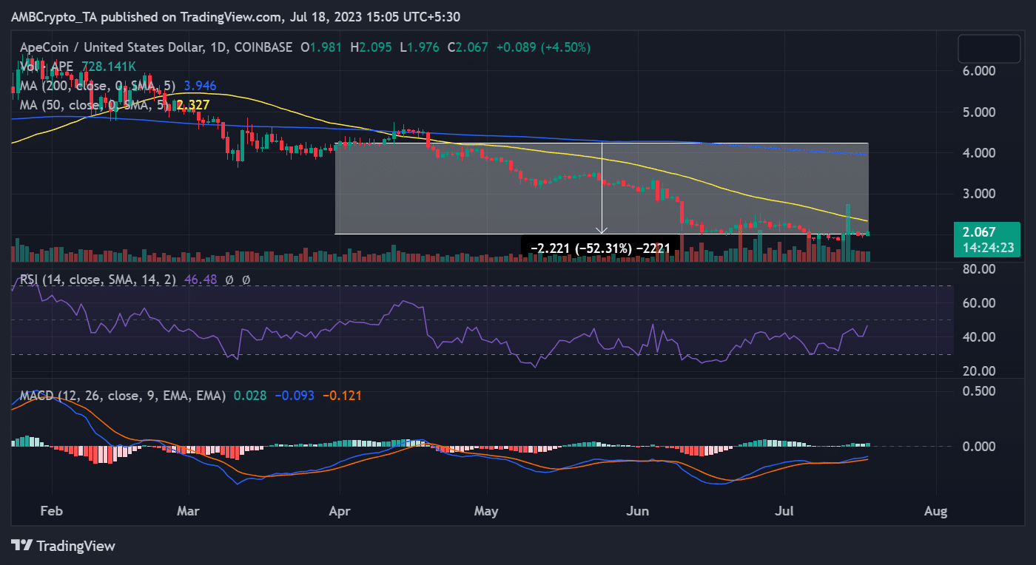Screen dimensions: 1036x565
Task: Click the 20.00 RSI axis label
Action: pos(978,371)
